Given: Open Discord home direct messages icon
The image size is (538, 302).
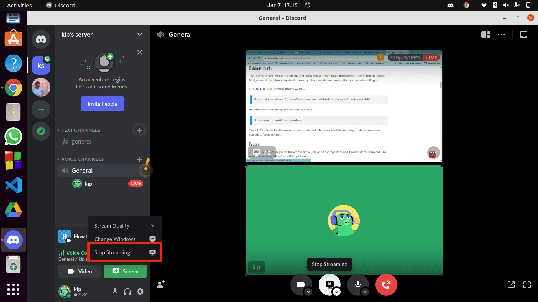Looking at the screenshot, I should click(x=41, y=39).
